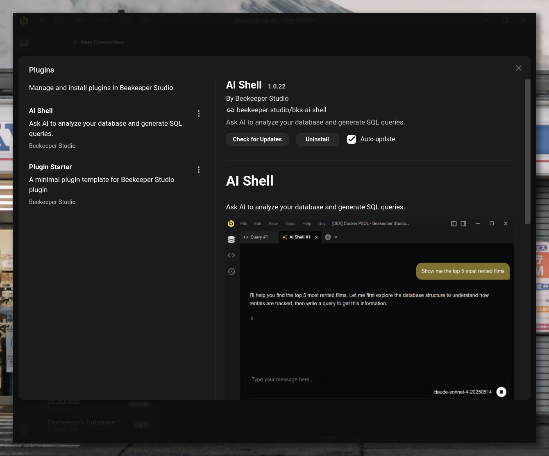Image resolution: width=549 pixels, height=456 pixels.
Task: Uninstall the AI Shell plugin
Action: click(x=317, y=139)
